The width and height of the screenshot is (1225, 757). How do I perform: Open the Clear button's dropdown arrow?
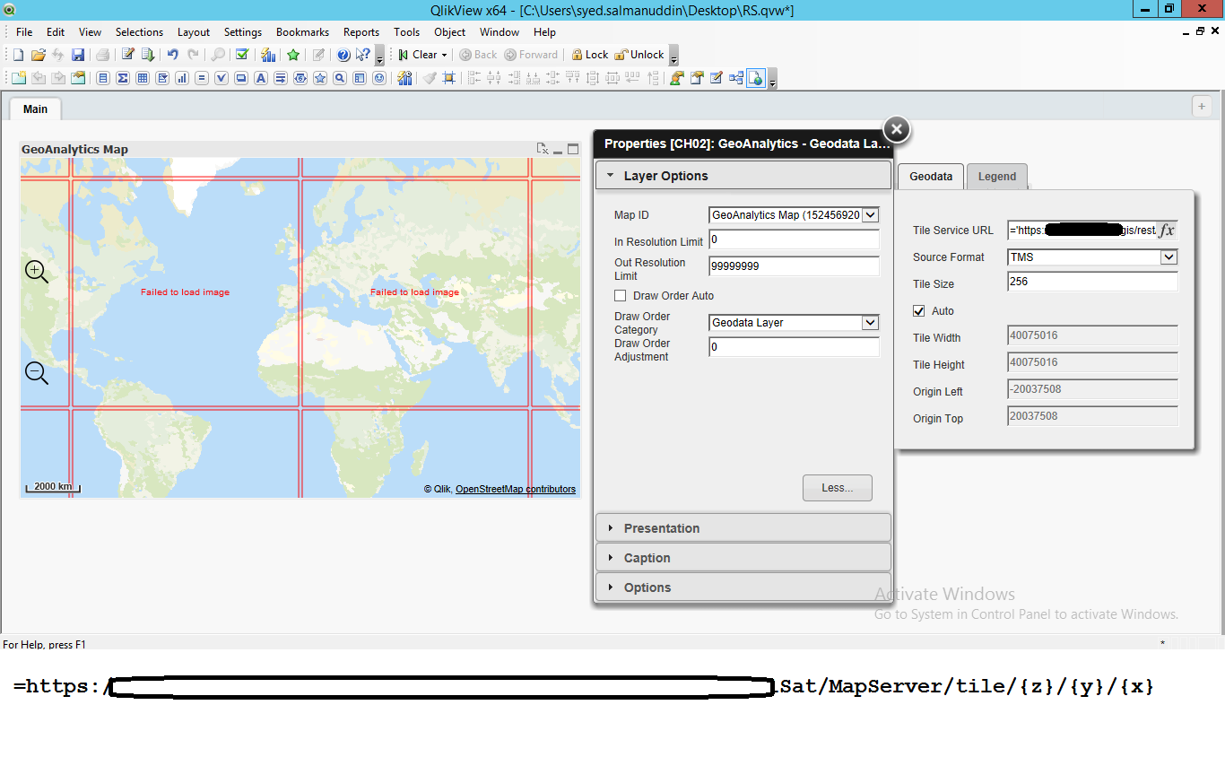(444, 55)
